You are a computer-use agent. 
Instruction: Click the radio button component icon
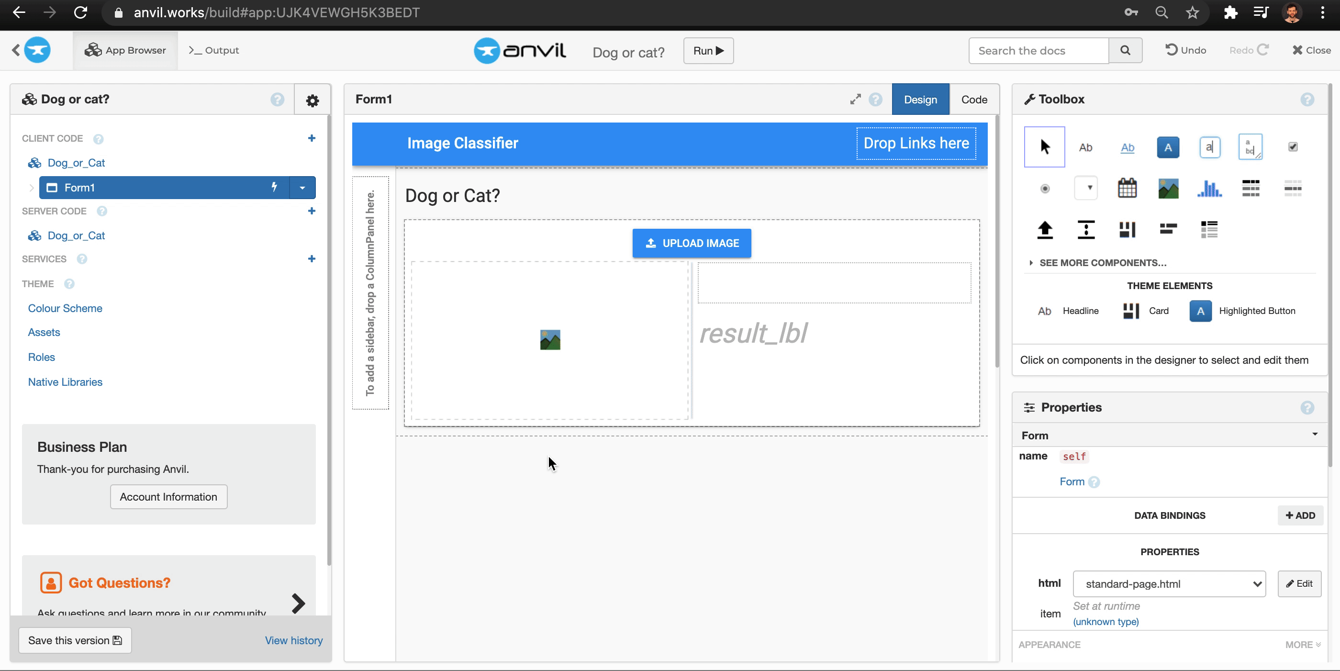point(1045,188)
